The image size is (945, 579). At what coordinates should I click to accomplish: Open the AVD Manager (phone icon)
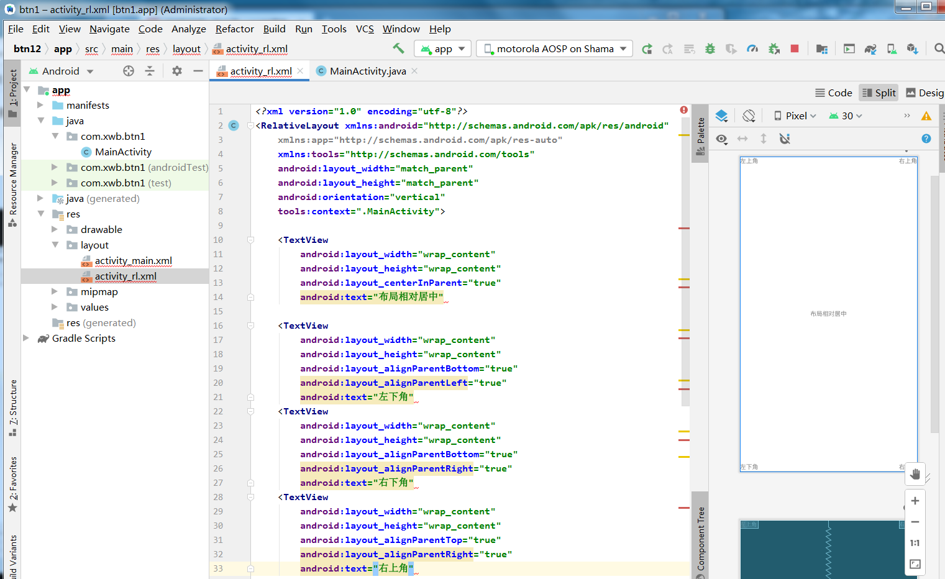click(x=892, y=48)
